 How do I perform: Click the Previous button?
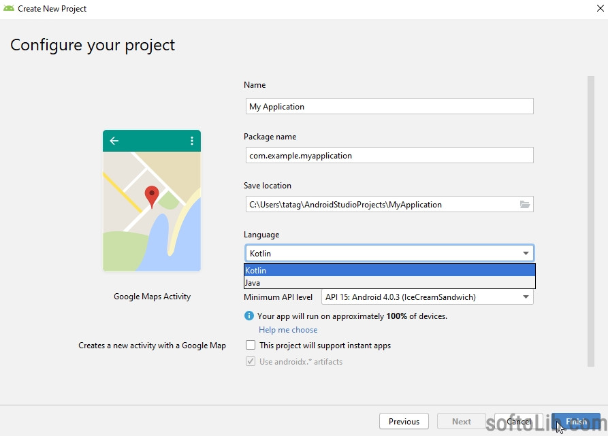point(404,421)
